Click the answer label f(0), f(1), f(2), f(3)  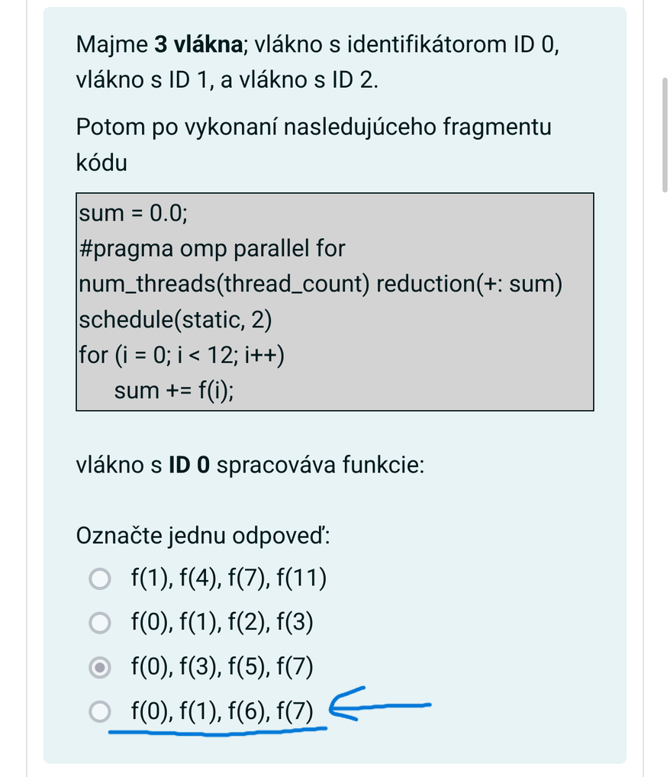(x=222, y=622)
